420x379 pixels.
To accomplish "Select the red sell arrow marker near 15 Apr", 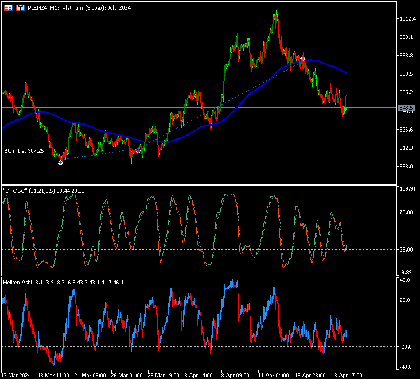I will pyautogui.click(x=303, y=59).
